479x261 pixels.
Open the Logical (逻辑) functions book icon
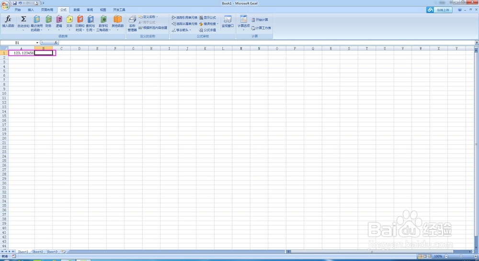tap(59, 19)
